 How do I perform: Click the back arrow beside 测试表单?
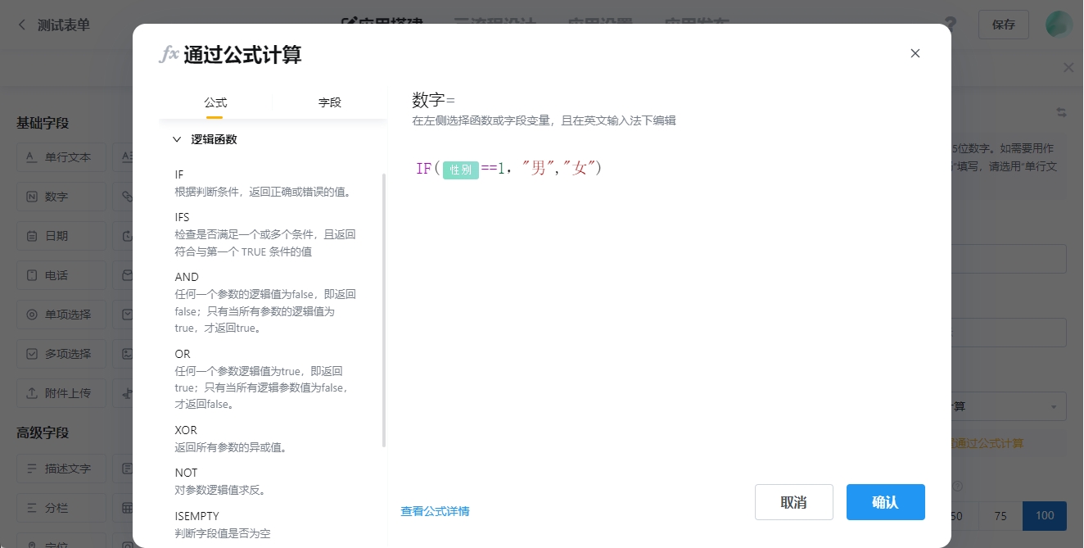(22, 25)
